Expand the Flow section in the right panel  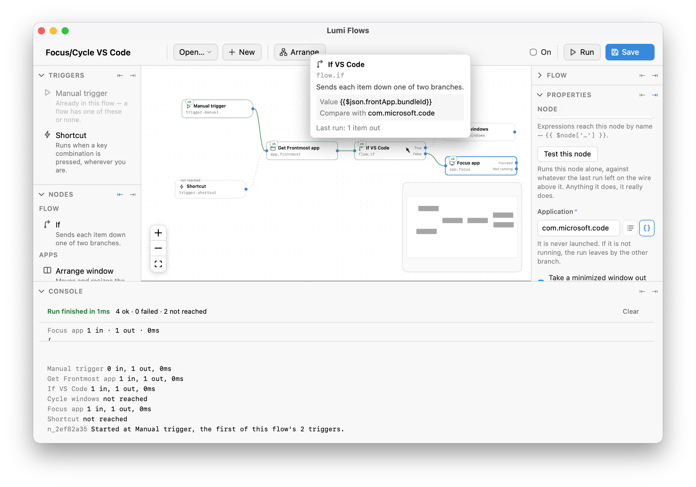(539, 75)
